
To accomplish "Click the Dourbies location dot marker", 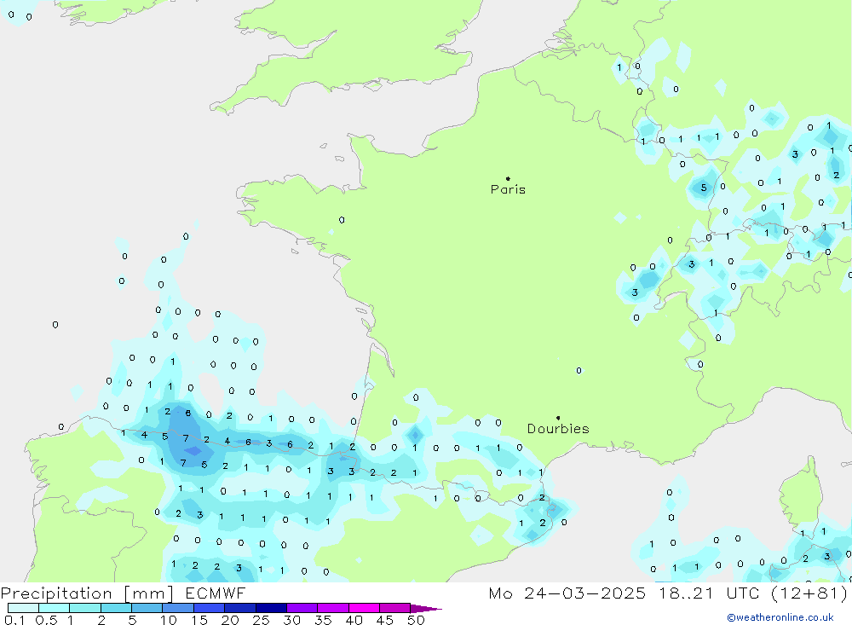I will point(558,418).
